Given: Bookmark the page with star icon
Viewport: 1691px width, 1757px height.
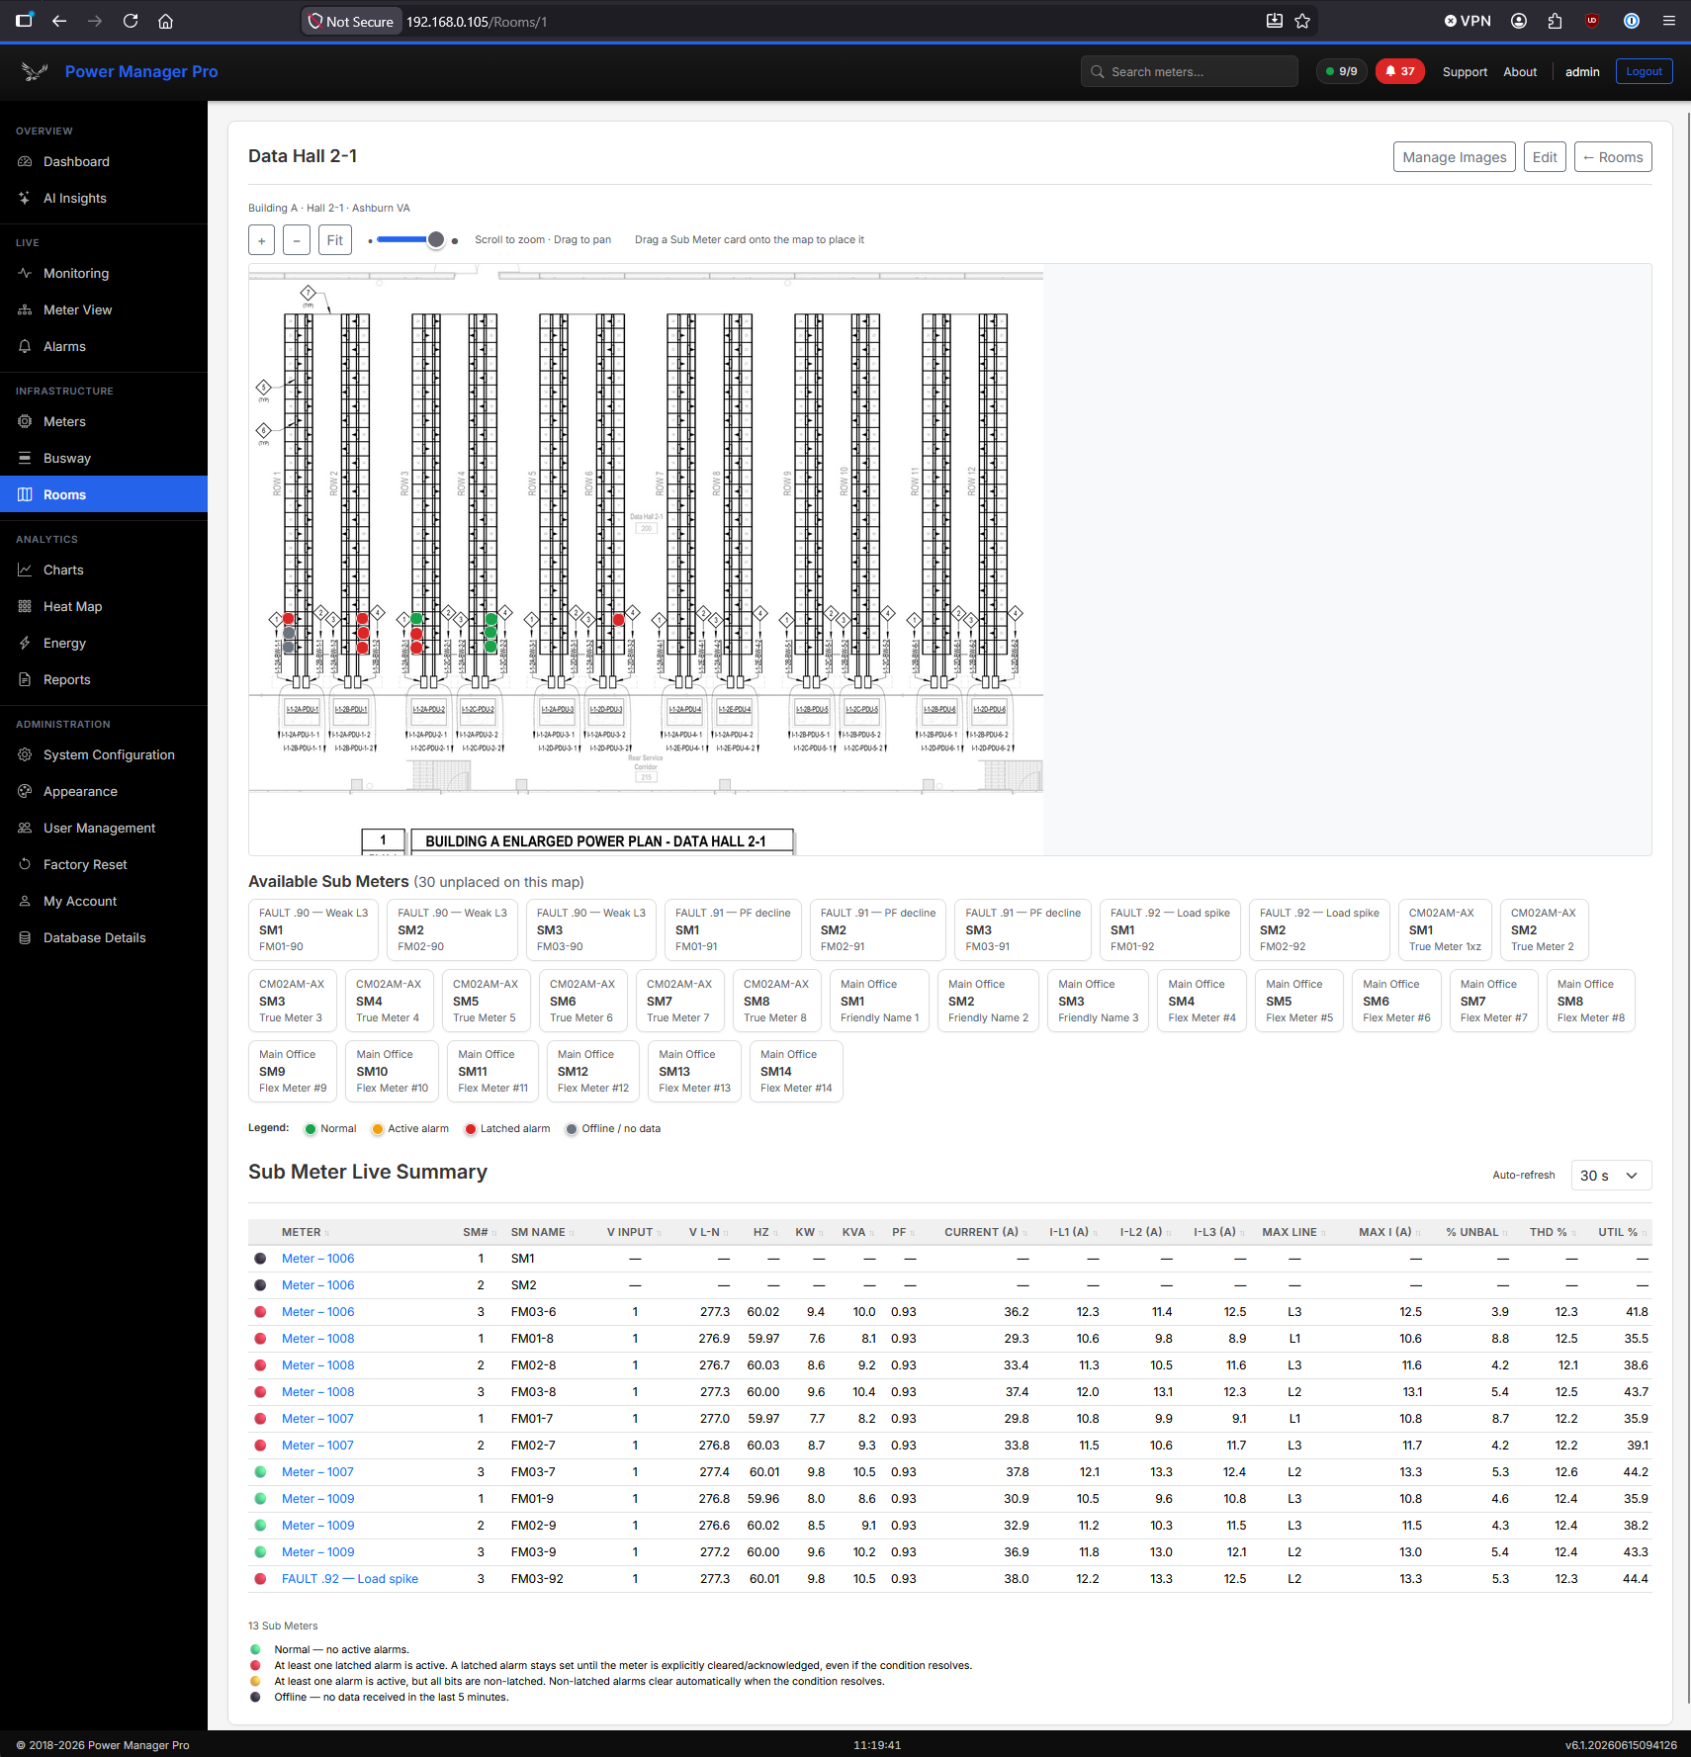Looking at the screenshot, I should [1302, 21].
